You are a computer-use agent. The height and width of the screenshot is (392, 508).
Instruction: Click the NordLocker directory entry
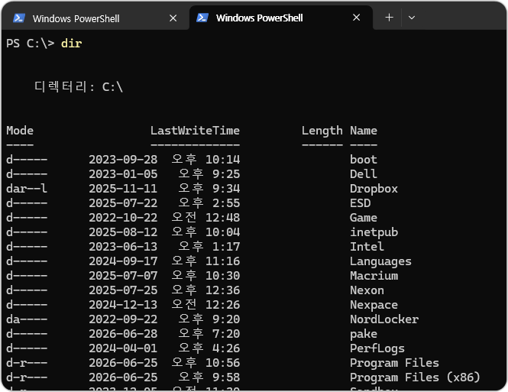click(x=384, y=319)
